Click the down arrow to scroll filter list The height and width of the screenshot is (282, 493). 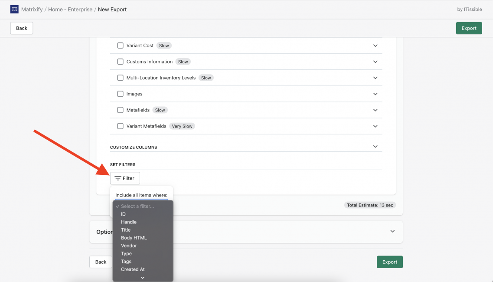coord(143,277)
